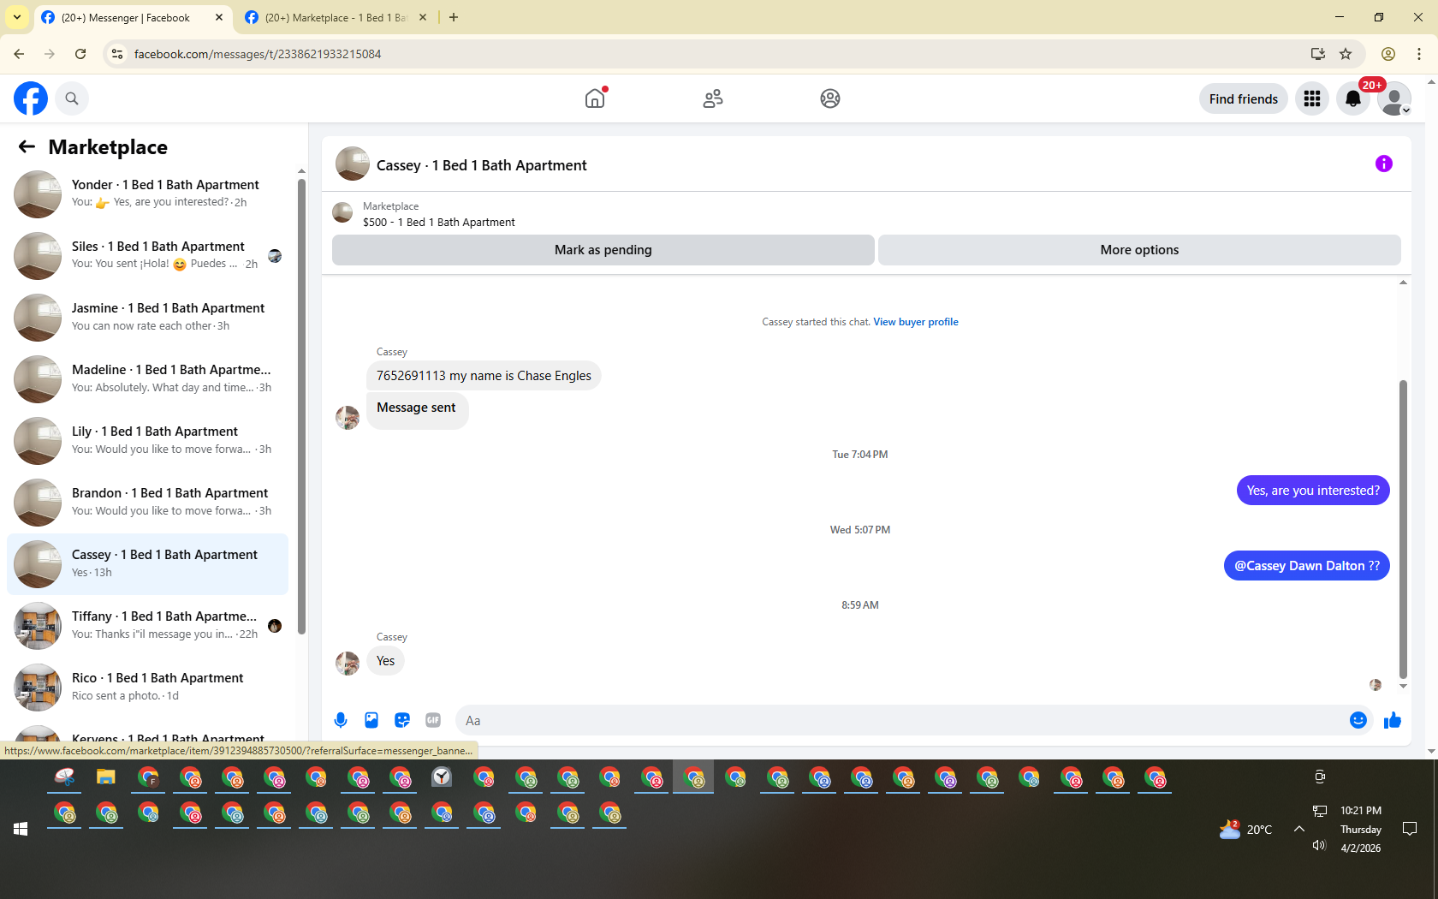Open the Yonder conversation
The height and width of the screenshot is (899, 1438).
click(147, 194)
